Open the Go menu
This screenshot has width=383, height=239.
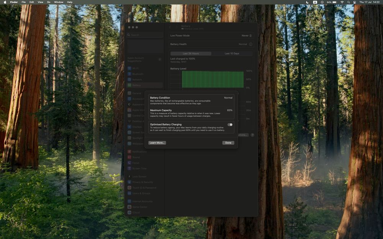click(49, 2)
